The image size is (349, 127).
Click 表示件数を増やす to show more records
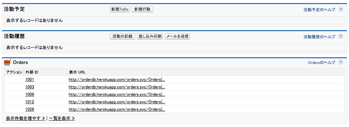26,118
